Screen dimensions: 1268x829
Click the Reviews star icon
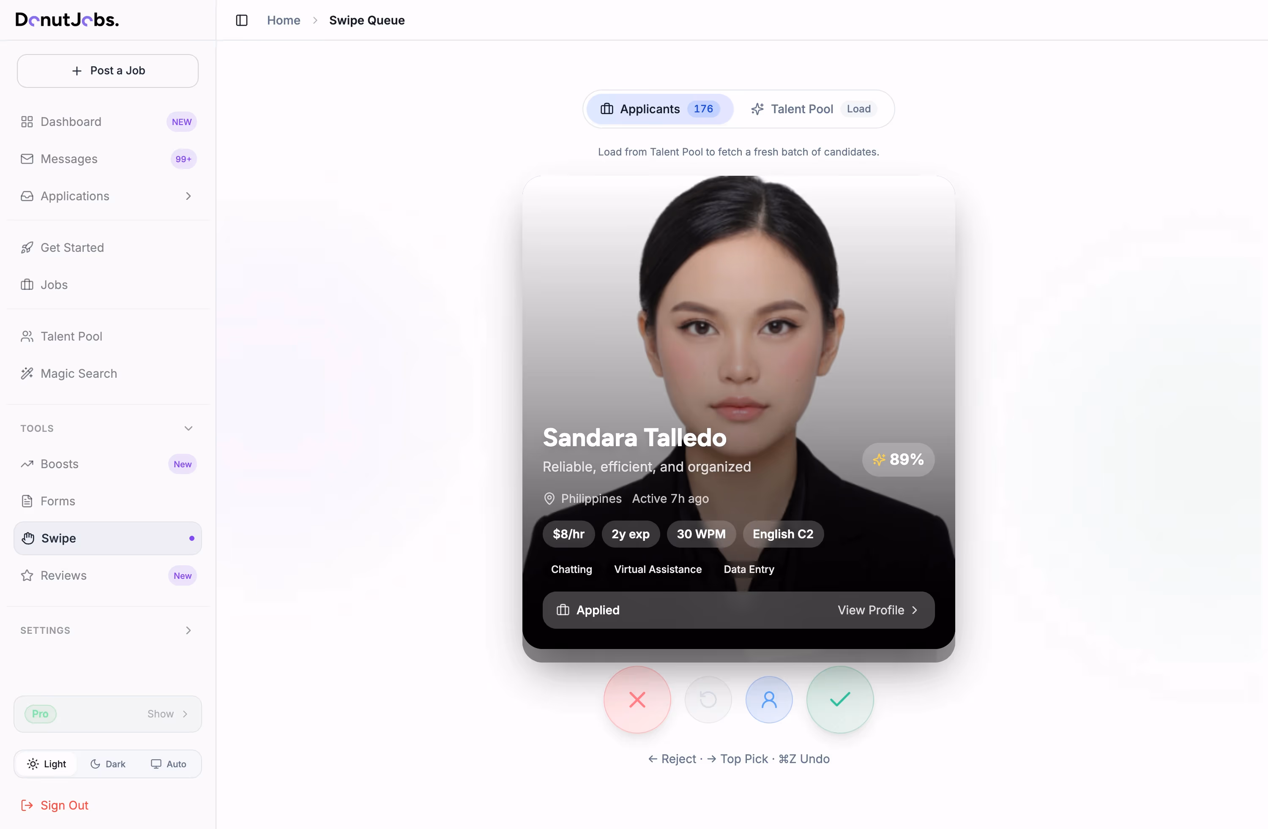27,575
